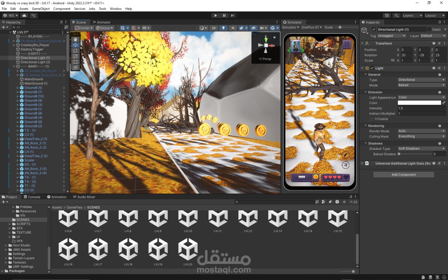
Task: Select the Transform tool in the Scene toolbar
Action: click(75, 67)
